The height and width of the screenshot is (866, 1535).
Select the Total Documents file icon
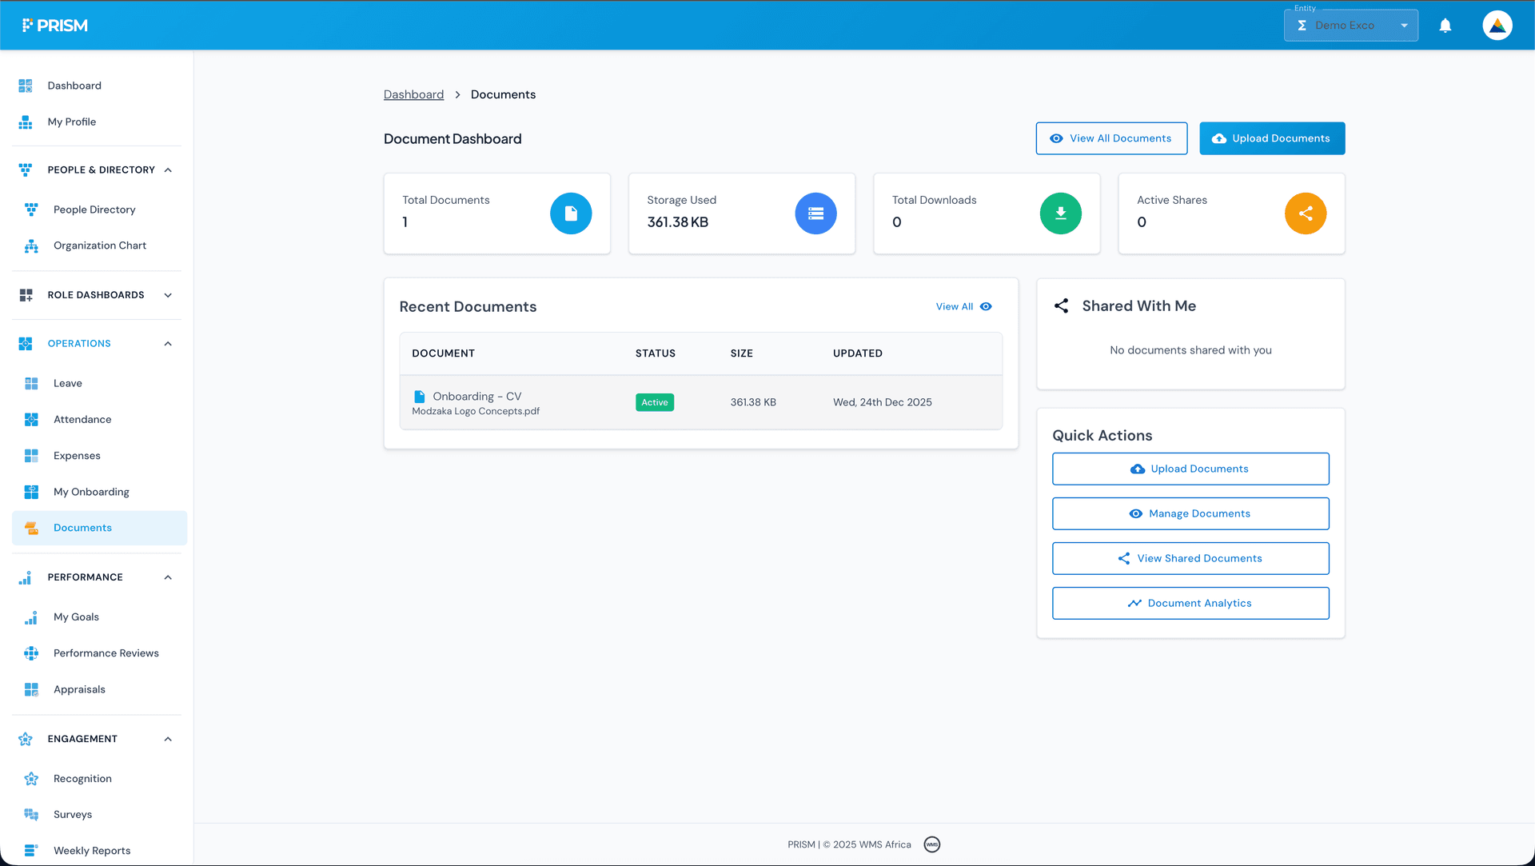point(571,214)
